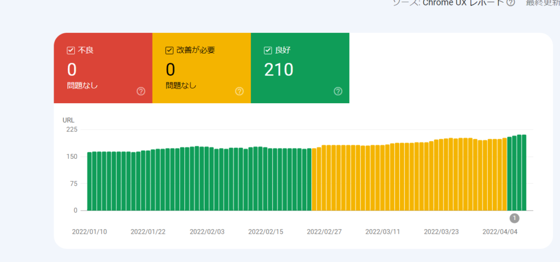This screenshot has height=262, width=560.
Task: Uncheck the 不良 checkbox
Action: (71, 51)
